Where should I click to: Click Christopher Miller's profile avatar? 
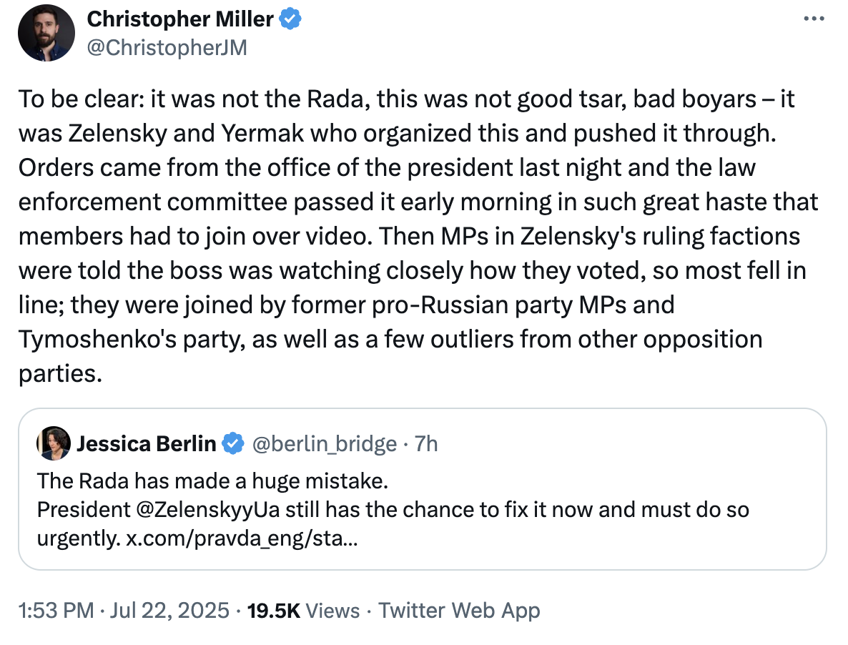tap(47, 33)
